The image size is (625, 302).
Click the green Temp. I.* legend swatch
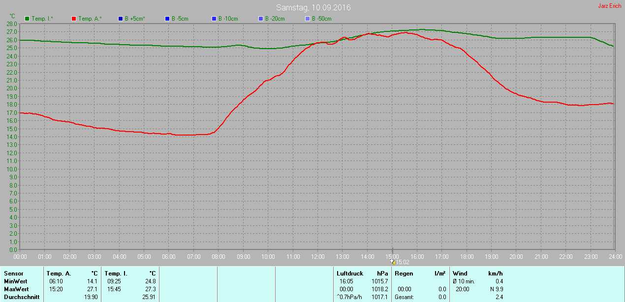click(27, 19)
